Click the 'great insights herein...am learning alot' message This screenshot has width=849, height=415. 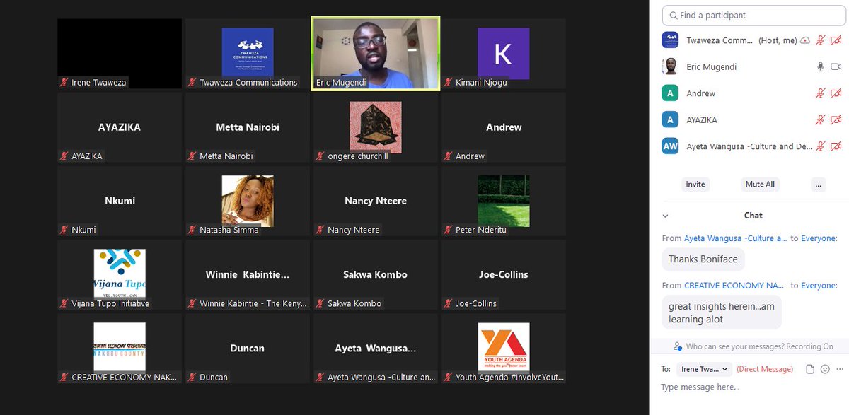[722, 313]
